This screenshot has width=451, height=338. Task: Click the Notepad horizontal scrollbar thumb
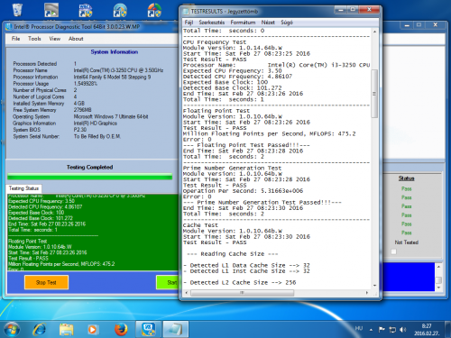(242, 292)
